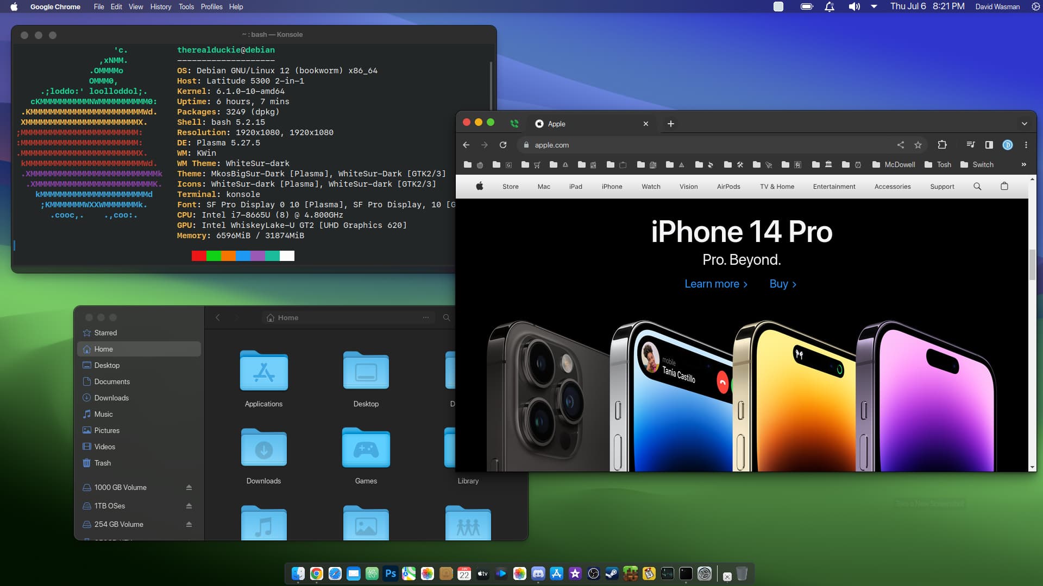Open Maps from the dock
The image size is (1043, 586).
pos(409,574)
